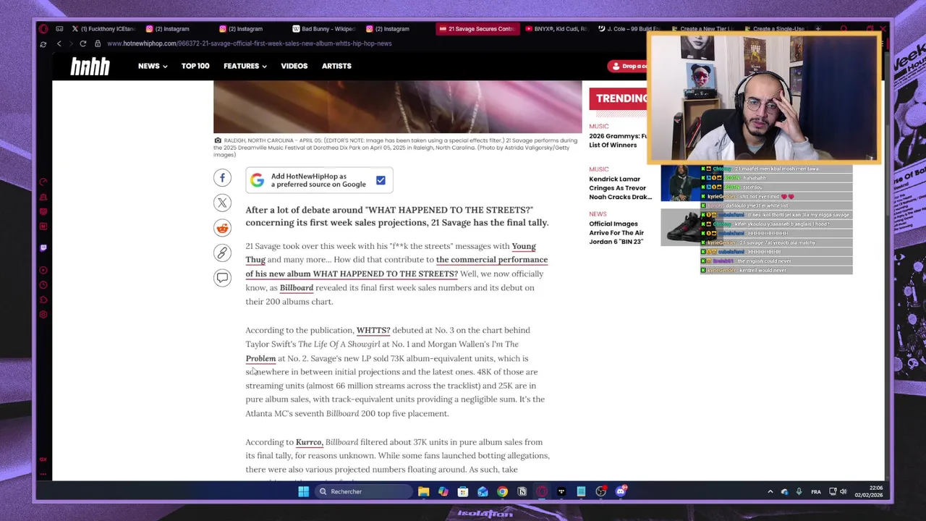
Task: Open ARTISTS nav item
Action: pyautogui.click(x=336, y=66)
